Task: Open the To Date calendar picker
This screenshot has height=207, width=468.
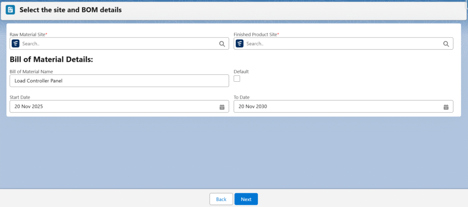Action: pyautogui.click(x=446, y=107)
